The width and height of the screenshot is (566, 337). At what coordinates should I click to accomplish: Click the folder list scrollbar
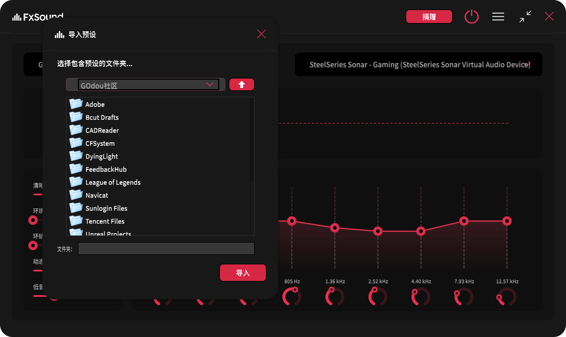click(252, 140)
